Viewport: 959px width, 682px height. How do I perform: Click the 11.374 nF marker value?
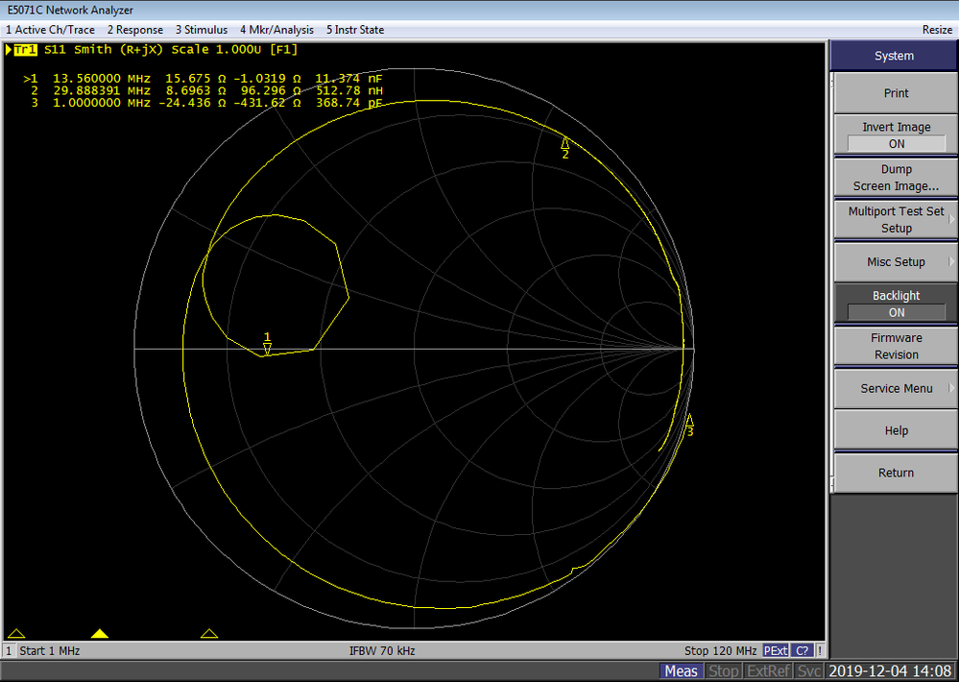348,79
